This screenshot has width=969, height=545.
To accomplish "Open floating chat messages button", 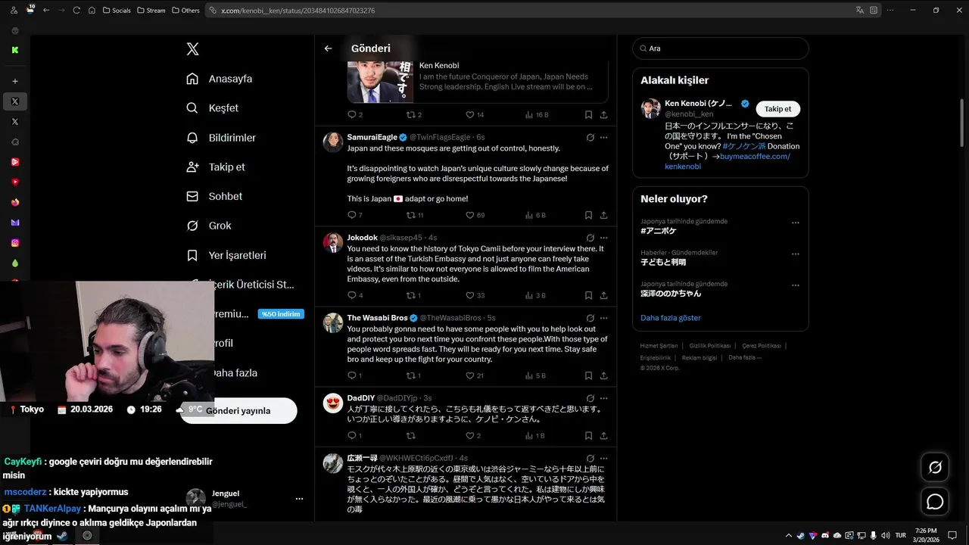I will tap(935, 501).
